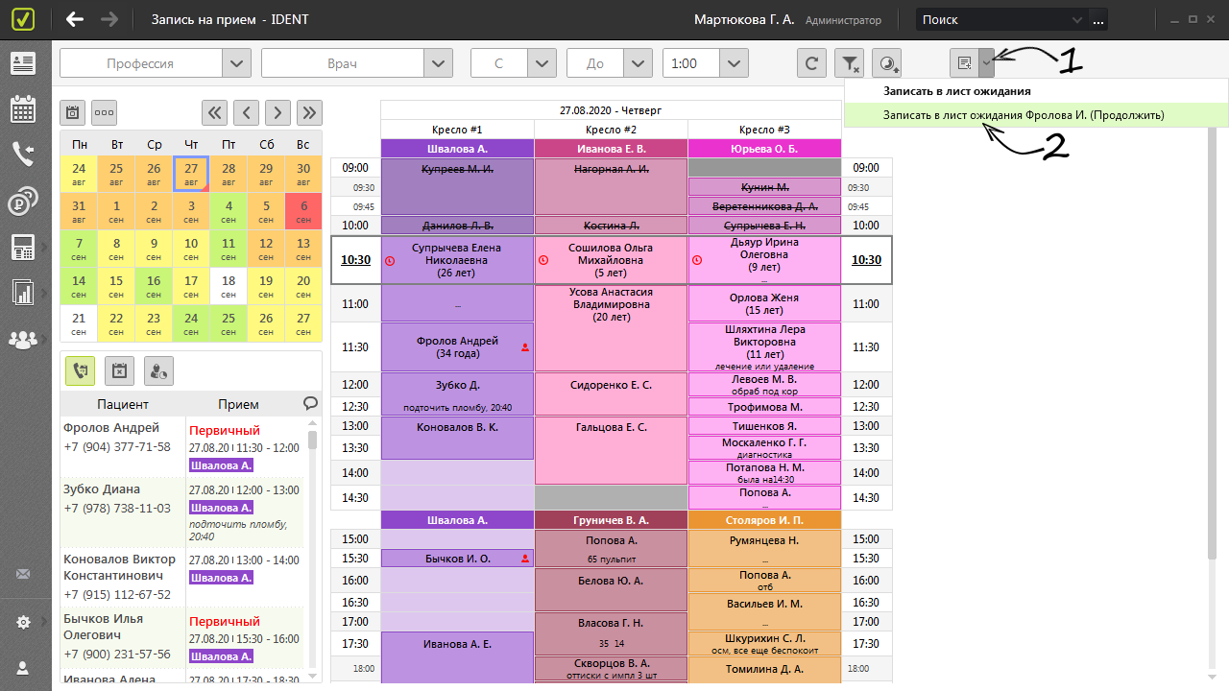The width and height of the screenshot is (1229, 691).
Task: Open the cash register sidebar icon
Action: (23, 248)
